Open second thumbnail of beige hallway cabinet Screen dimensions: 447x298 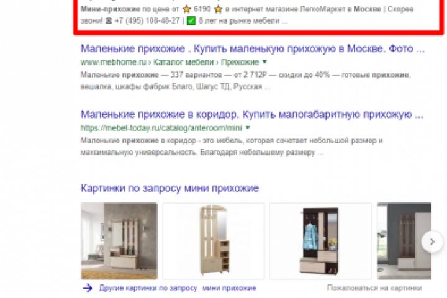tap(214, 241)
